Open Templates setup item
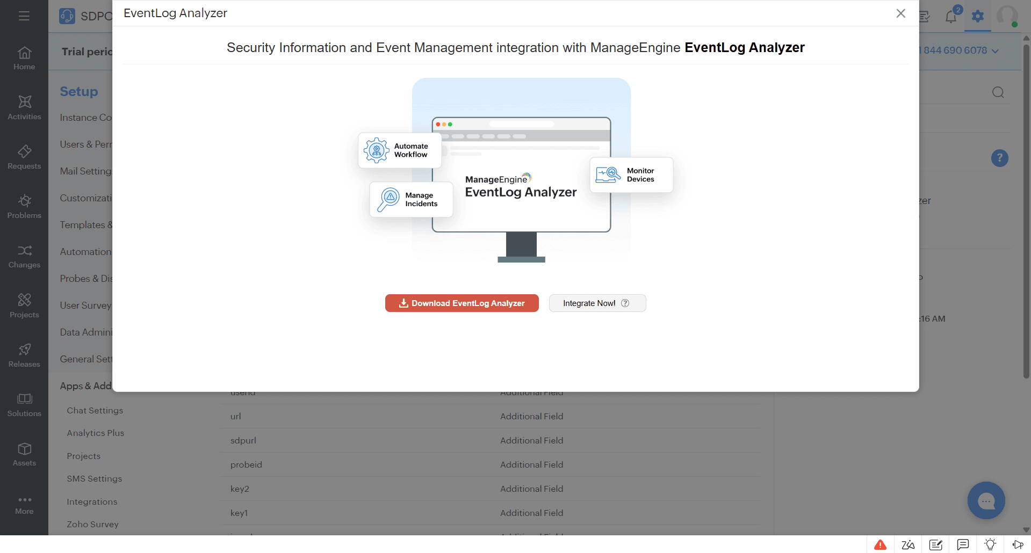Viewport: 1031px width, 553px height. tap(86, 225)
